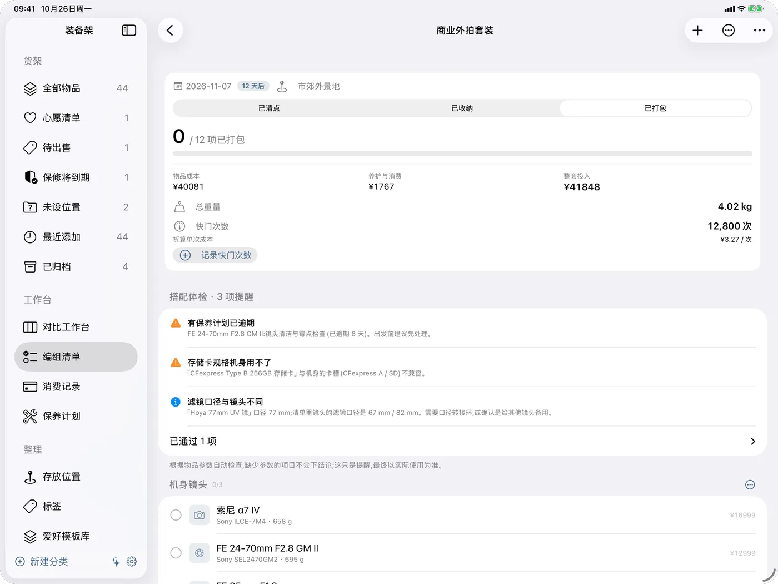Check off FE 24-70mm F2.8 GM II

tap(176, 553)
